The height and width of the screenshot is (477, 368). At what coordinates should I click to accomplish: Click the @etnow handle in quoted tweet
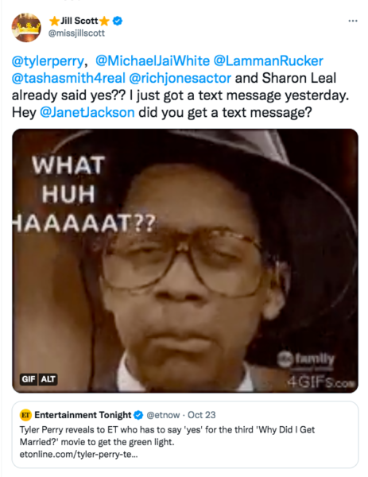[163, 415]
